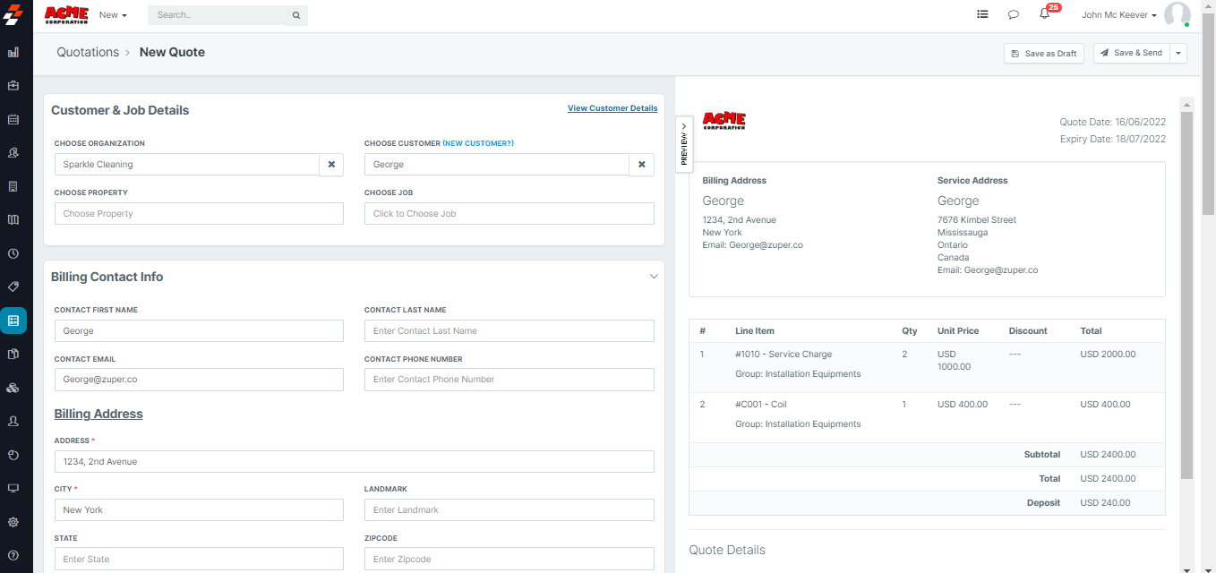Open the notifications bell icon
The width and height of the screenshot is (1216, 573).
1044,15
